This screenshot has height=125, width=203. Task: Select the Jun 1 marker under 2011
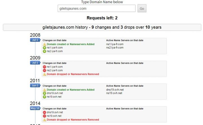(x=35, y=85)
